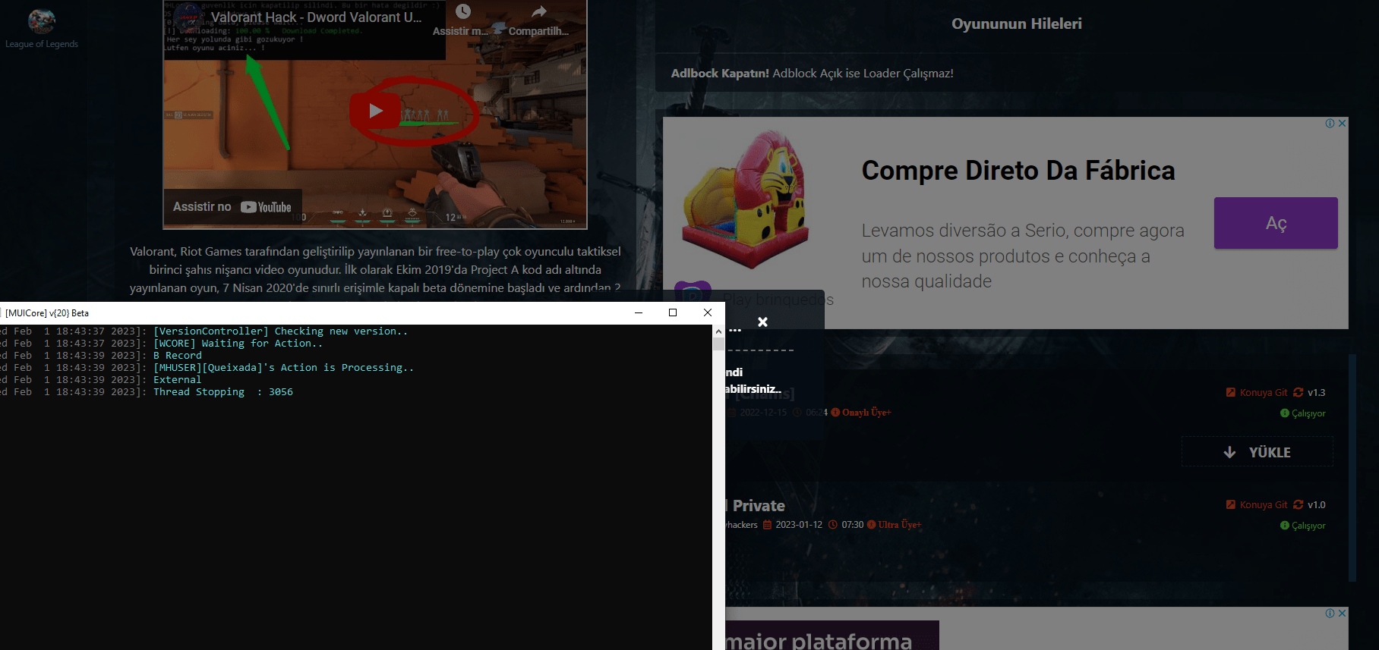Open ad info icon on the 'Compre Direto' ad
The width and height of the screenshot is (1379, 650).
coord(1330,123)
